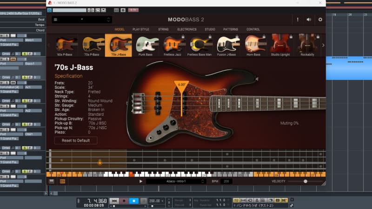
Task: Open the ELECTRONICS tab
Action: pyautogui.click(x=186, y=29)
